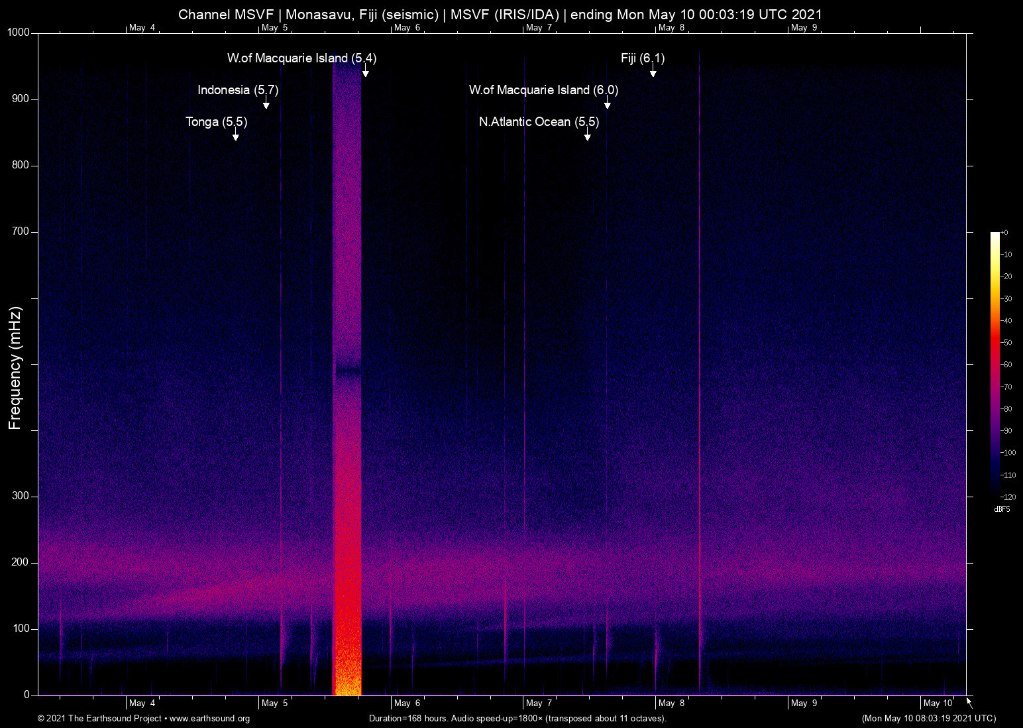Screen dimensions: 1023x728
Task: Click the 800 frequency axis label
Action: point(21,165)
